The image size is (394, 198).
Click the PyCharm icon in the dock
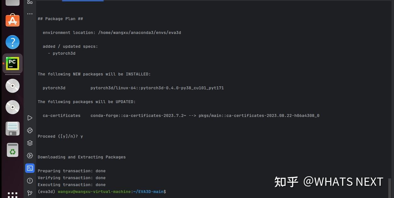[13, 63]
